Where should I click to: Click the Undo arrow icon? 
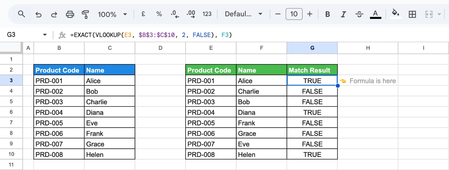pyautogui.click(x=38, y=14)
